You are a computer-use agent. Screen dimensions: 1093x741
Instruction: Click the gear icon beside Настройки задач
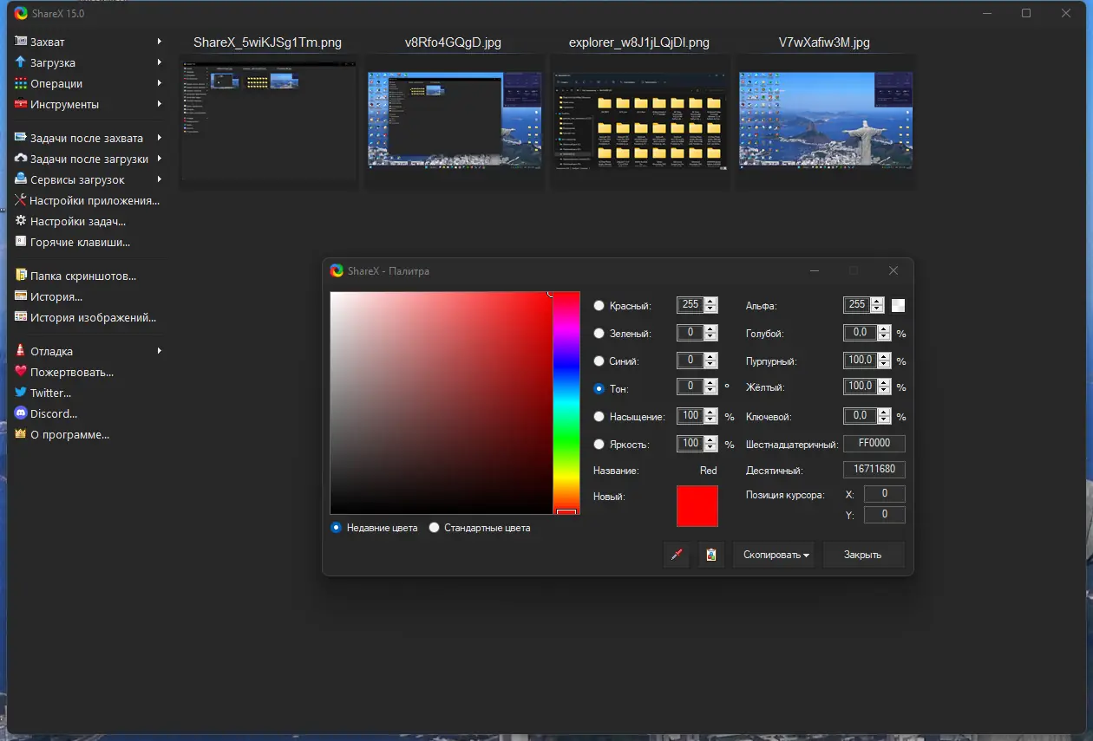(x=21, y=221)
